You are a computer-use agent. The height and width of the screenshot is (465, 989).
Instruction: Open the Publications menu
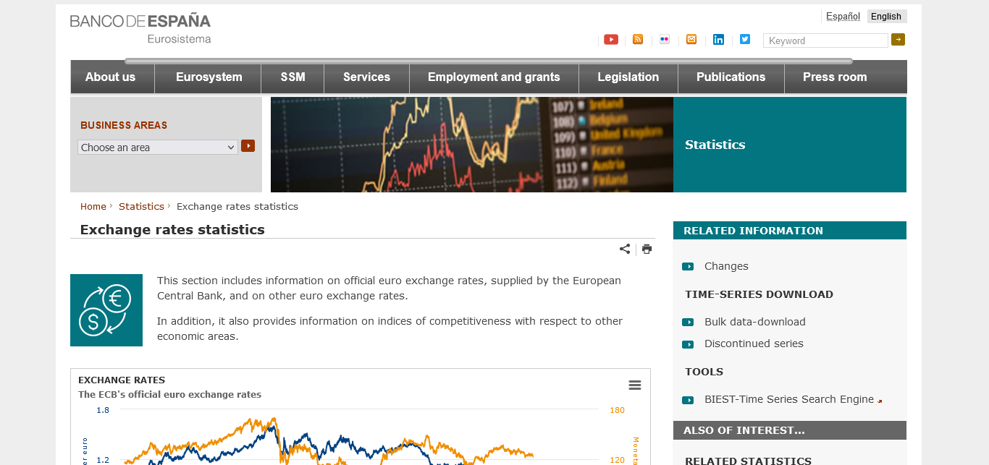(731, 77)
